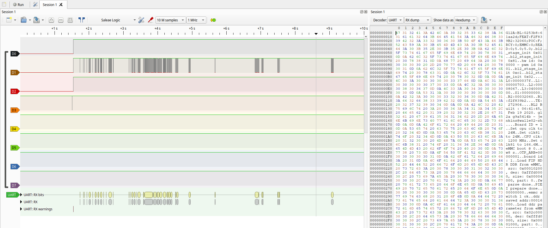Open the 10 M samples dropdown

tap(171, 20)
